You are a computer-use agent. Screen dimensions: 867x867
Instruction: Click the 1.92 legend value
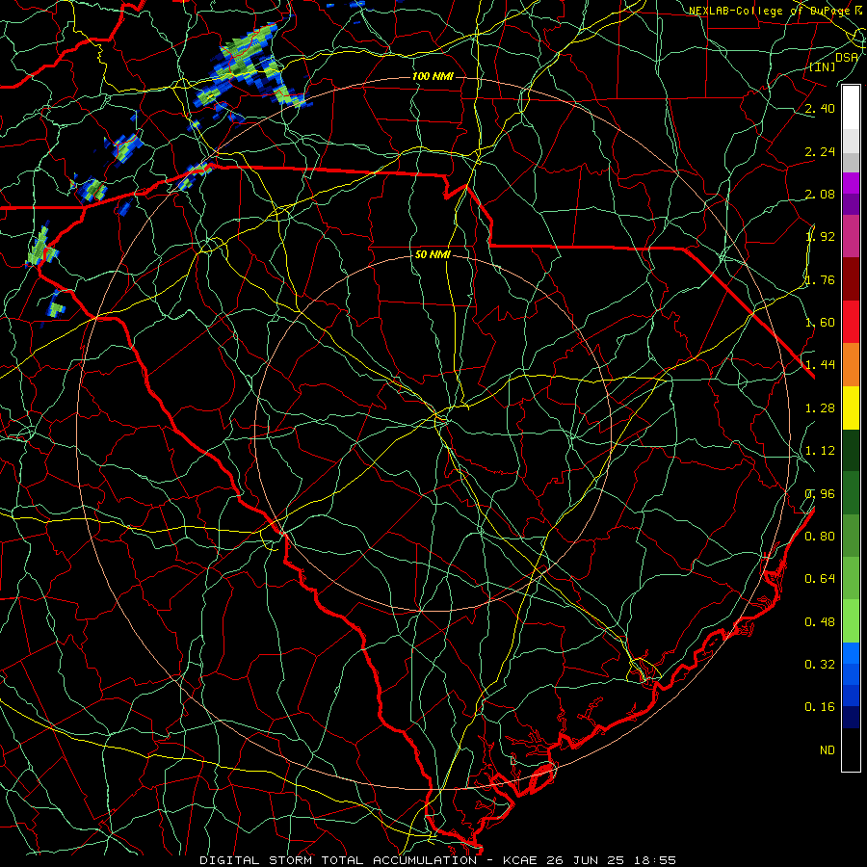pos(820,237)
